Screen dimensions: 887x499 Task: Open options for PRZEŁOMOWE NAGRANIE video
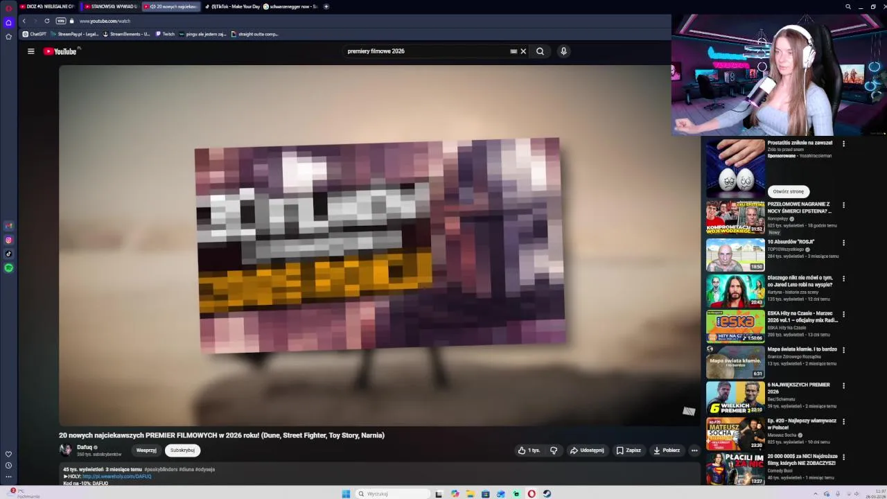[843, 205]
